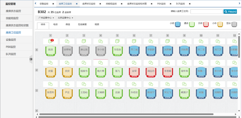242x118 pixels.
Task: Select the 皮蛋 orange seat
Action: pyautogui.click(x=50, y=72)
